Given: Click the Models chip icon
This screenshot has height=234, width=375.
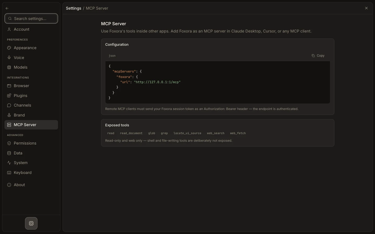Looking at the screenshot, I should tap(9, 67).
